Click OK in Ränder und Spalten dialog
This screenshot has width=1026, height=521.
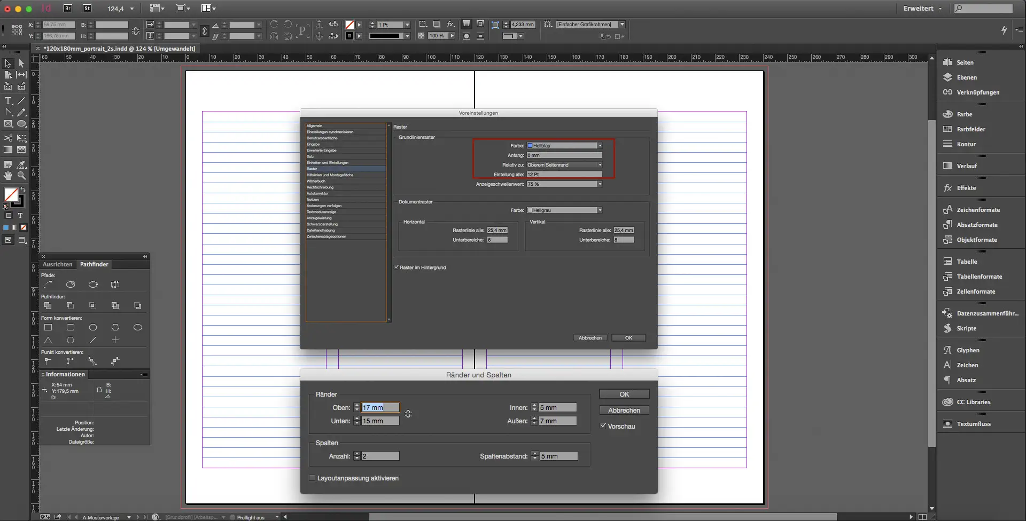click(624, 394)
